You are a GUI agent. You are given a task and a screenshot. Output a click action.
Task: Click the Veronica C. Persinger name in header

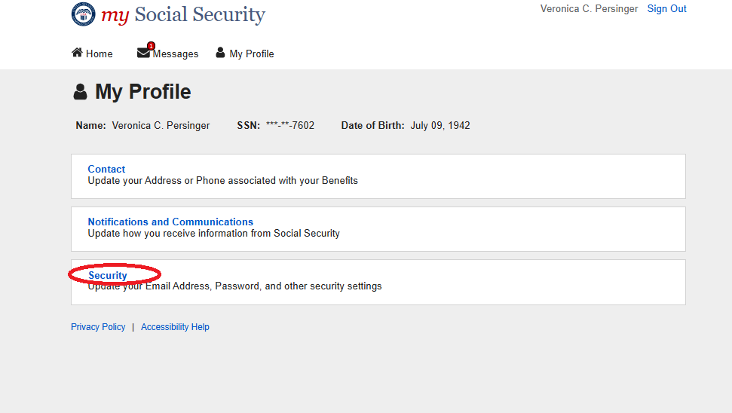point(589,9)
